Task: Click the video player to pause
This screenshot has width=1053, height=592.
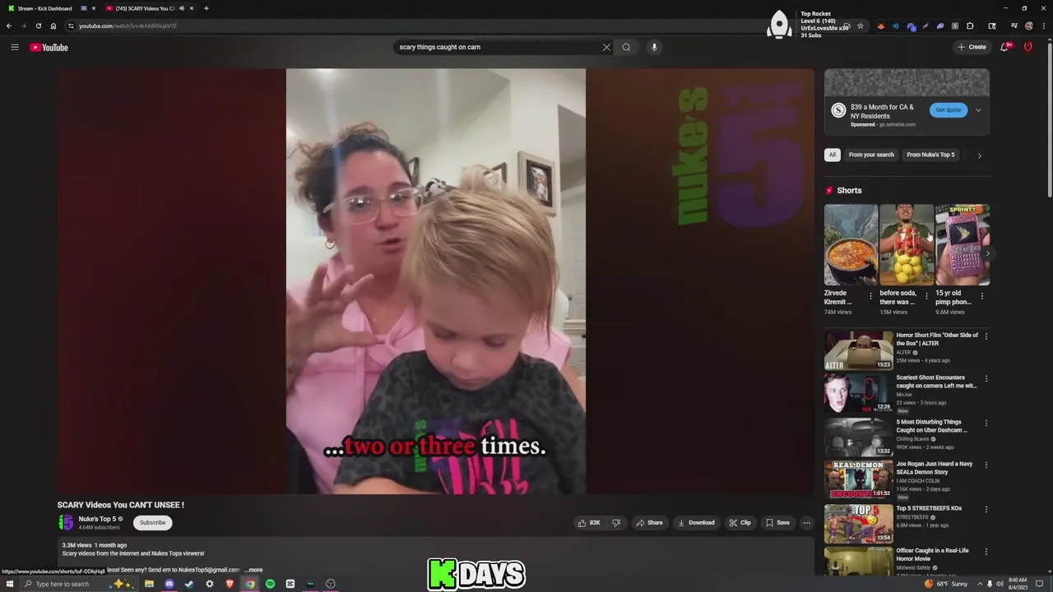Action: click(435, 281)
